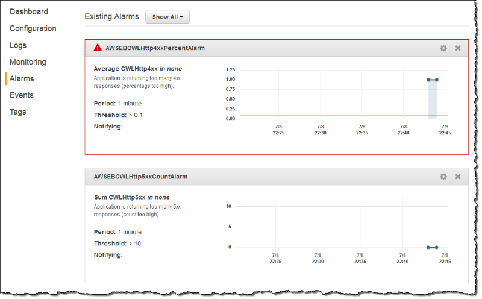Remove the AWSEBCWLHttp5xxCountAlarm with X icon
482x299 pixels.
click(458, 177)
